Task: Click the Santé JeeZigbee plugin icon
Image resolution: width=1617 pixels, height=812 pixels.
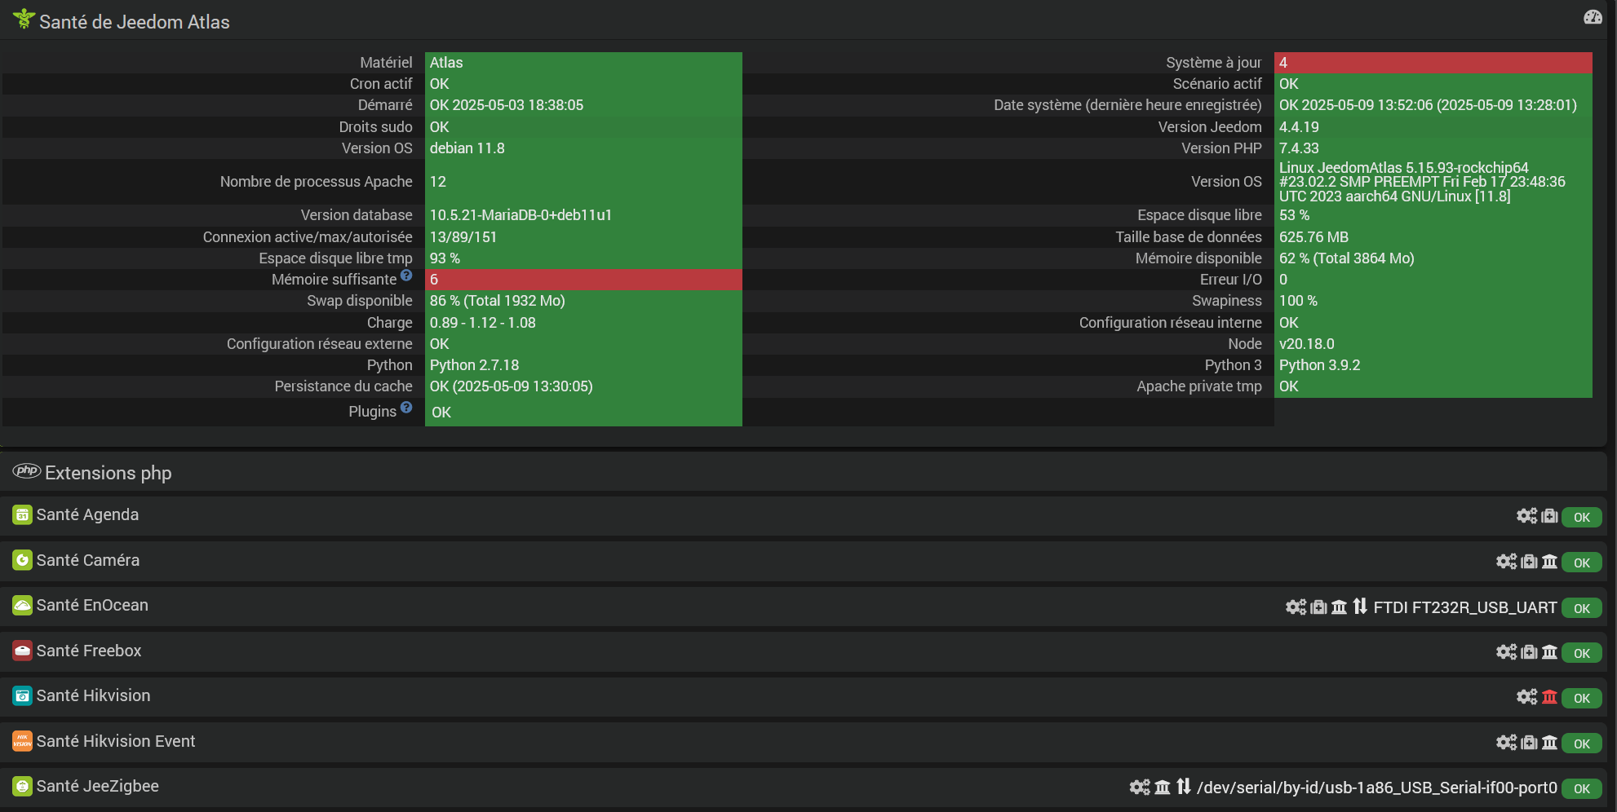Action: (x=22, y=786)
